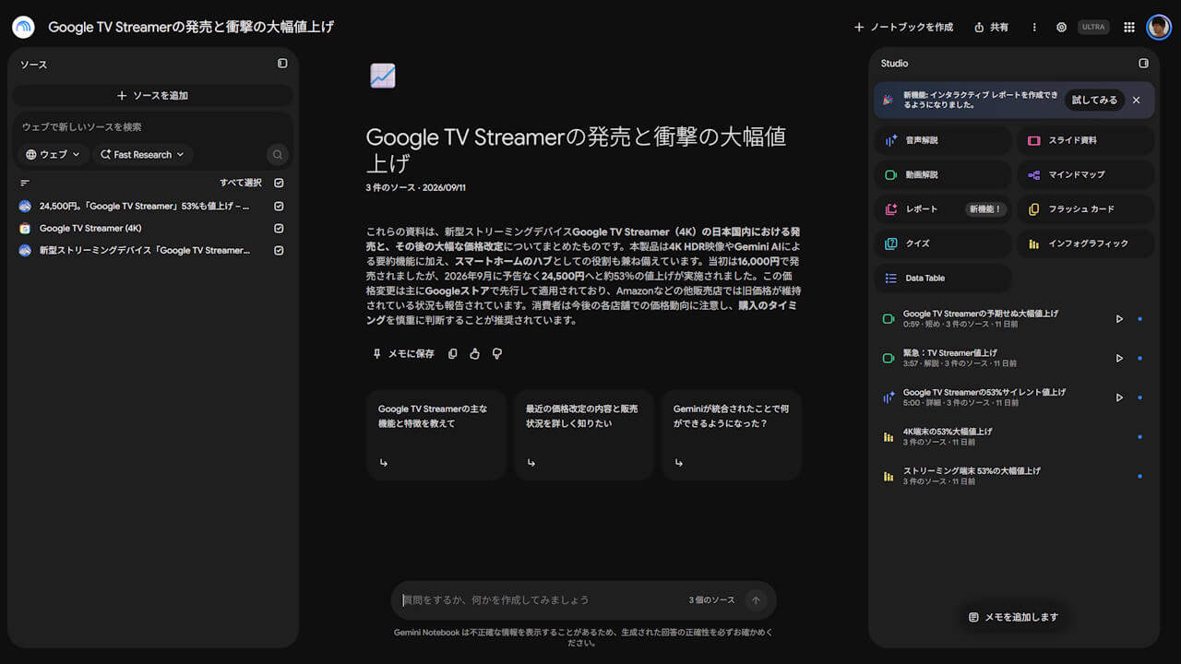The image size is (1181, 664).
Task: Give the summary a thumbs down
Action: [497, 353]
